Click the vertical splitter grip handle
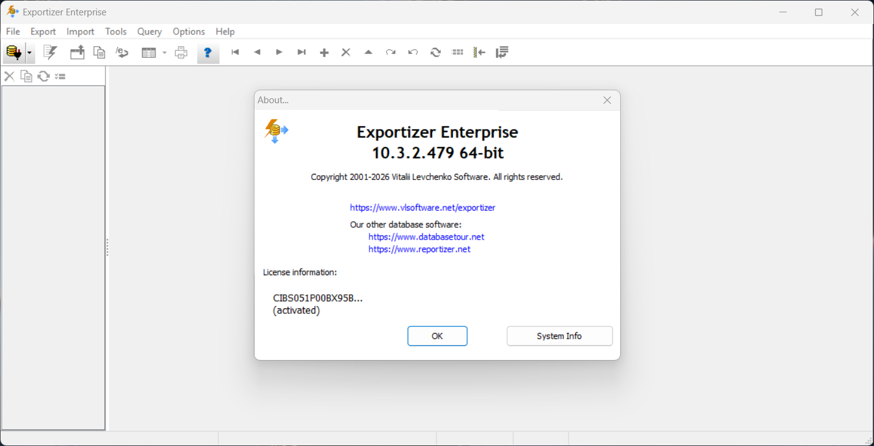Image resolution: width=874 pixels, height=446 pixels. point(108,248)
